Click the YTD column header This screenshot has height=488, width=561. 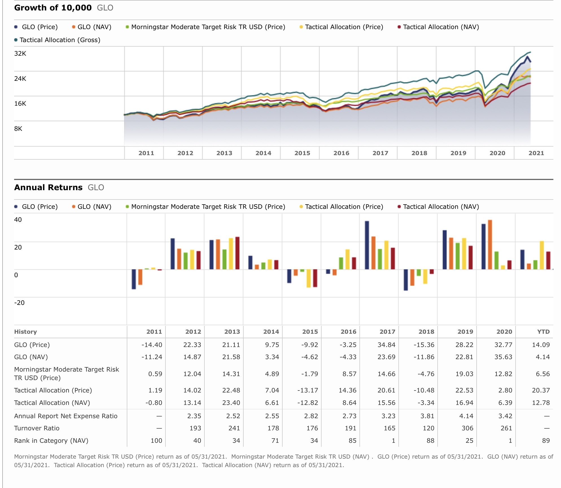(x=543, y=332)
